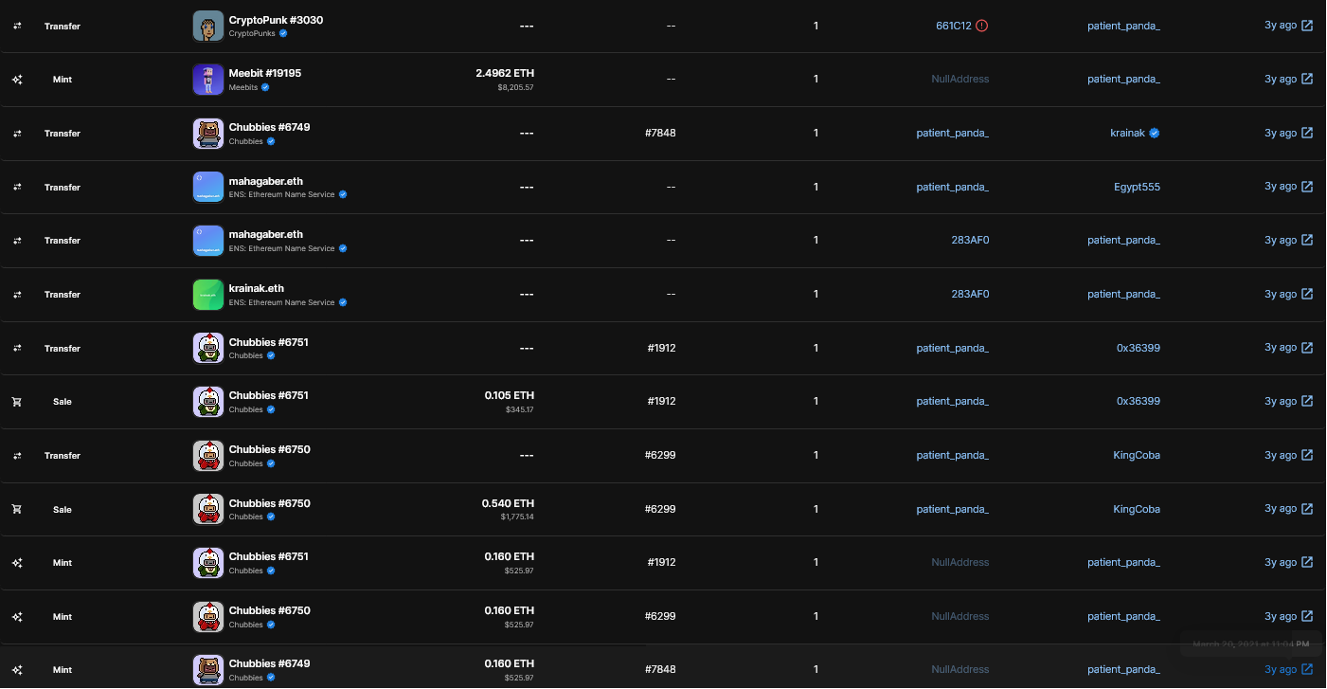
Task: Click rarity #6299 in Chubbies #6750 mint row
Action: 660,616
